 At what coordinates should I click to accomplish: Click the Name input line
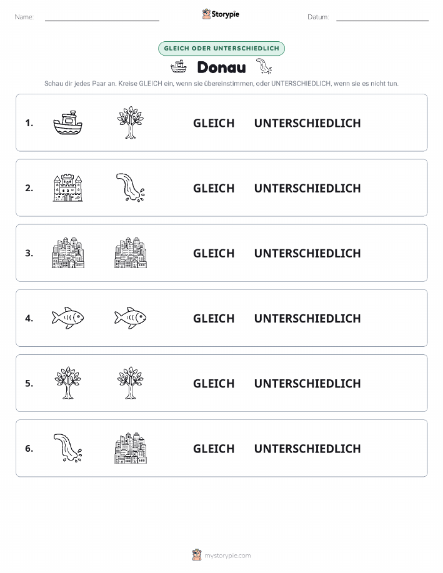pyautogui.click(x=102, y=17)
